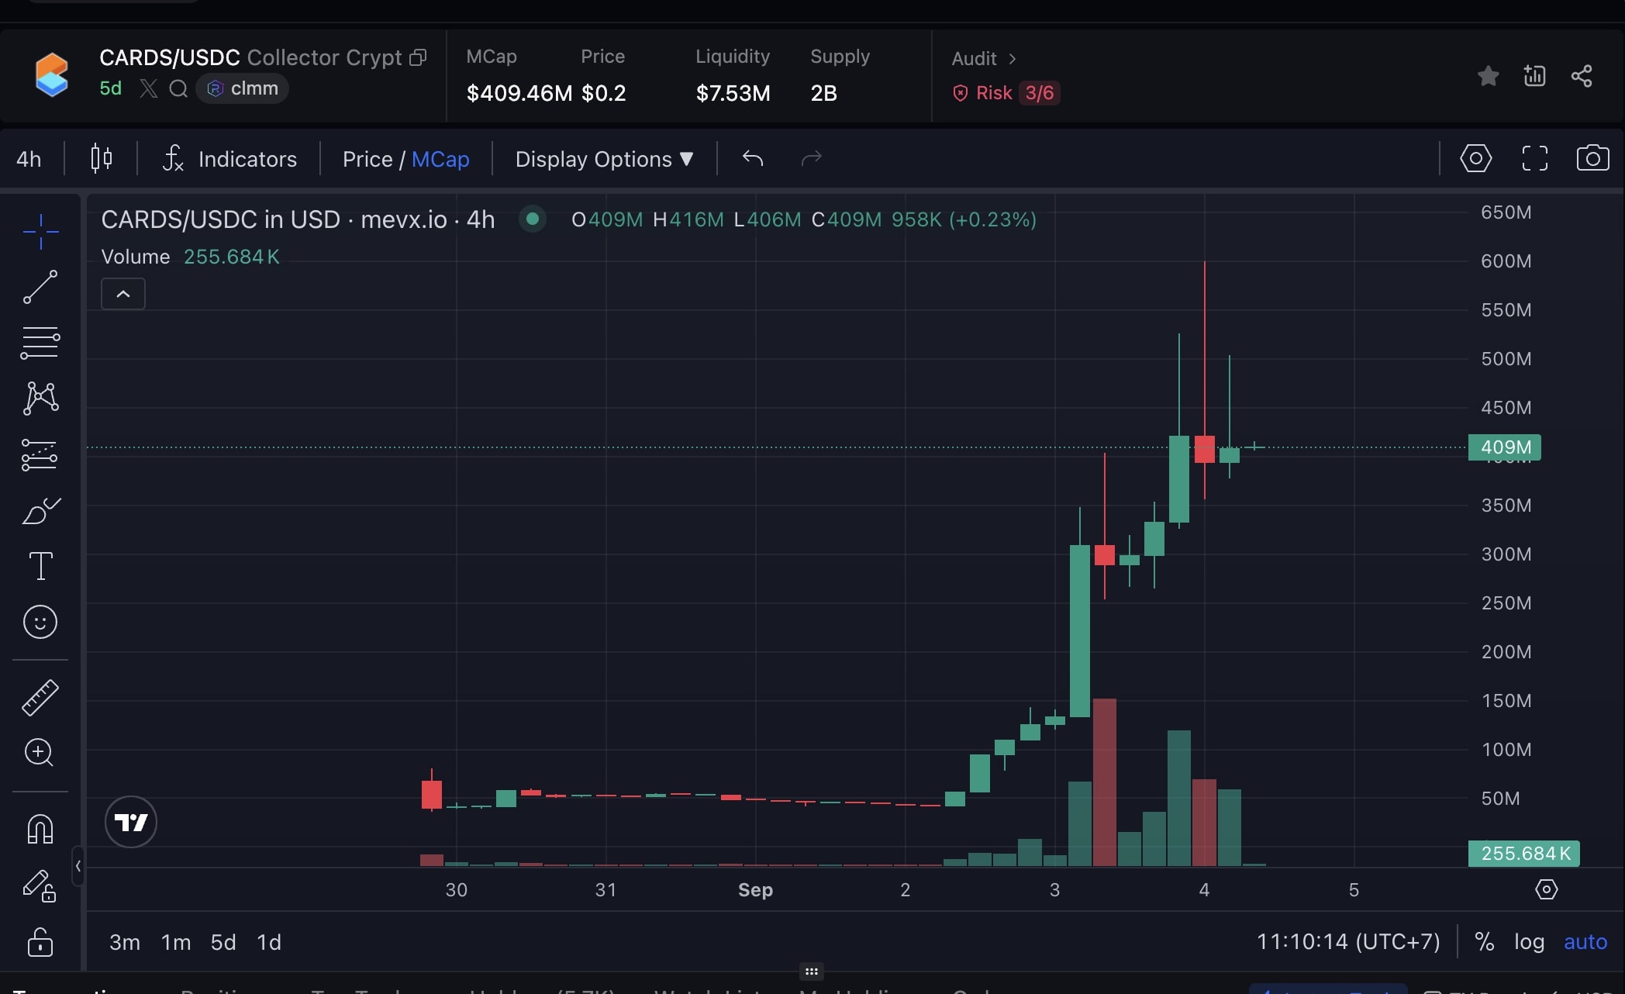Expand the Display Options dropdown
This screenshot has height=994, width=1625.
604,159
